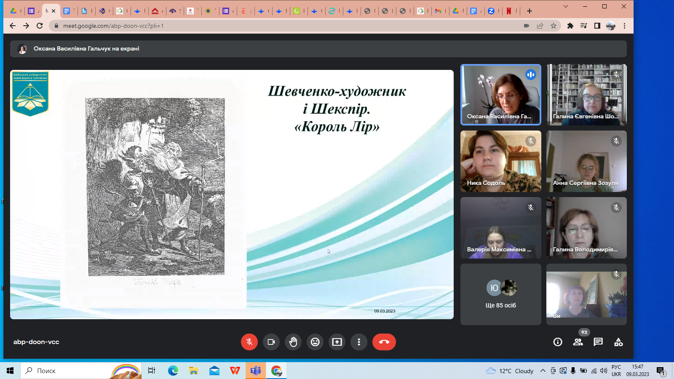Leave the call with red hang-up button

[x=384, y=342]
